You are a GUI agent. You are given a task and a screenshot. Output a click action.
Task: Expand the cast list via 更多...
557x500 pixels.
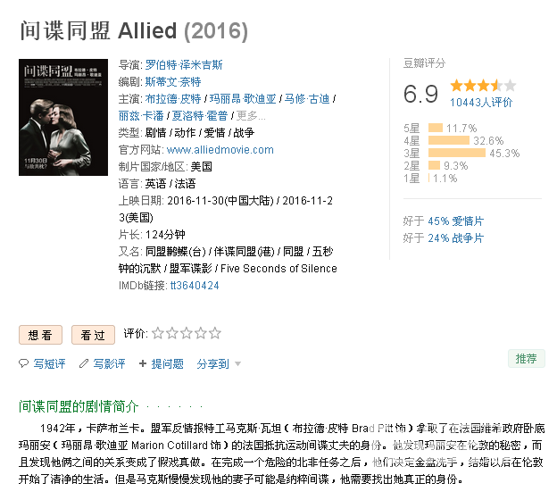pyautogui.click(x=251, y=116)
